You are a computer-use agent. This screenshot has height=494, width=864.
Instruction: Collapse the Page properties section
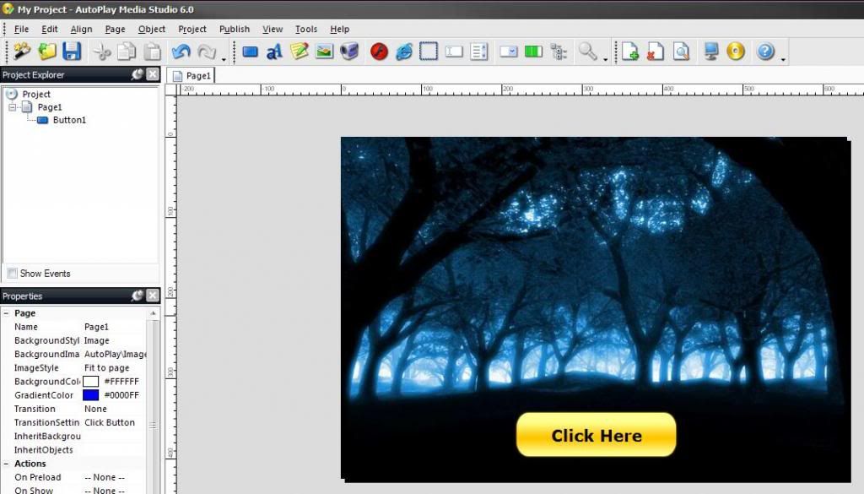pos(7,313)
